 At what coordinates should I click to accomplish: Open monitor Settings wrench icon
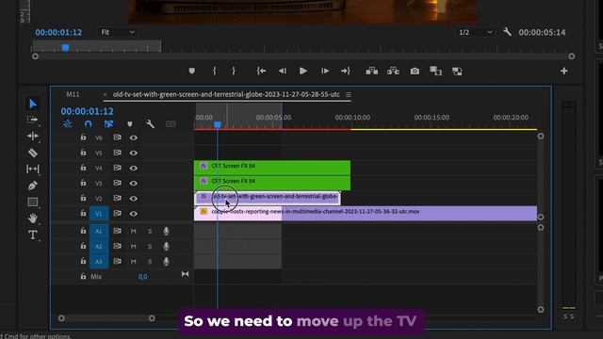coord(507,32)
